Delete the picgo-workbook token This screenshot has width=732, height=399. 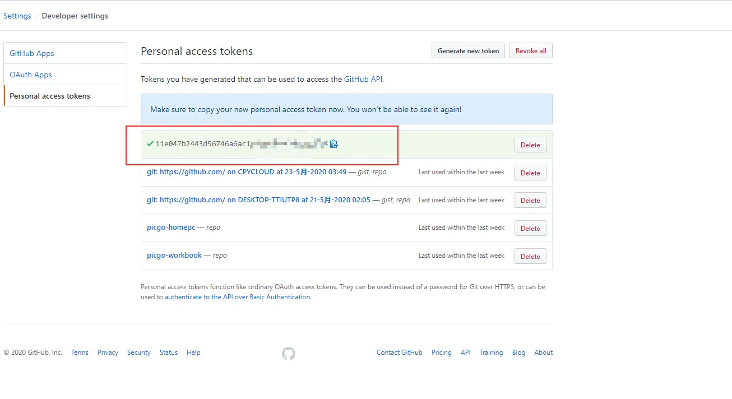[x=530, y=256]
